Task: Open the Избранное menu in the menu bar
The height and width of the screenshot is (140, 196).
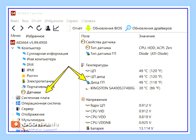Action: click(54, 21)
